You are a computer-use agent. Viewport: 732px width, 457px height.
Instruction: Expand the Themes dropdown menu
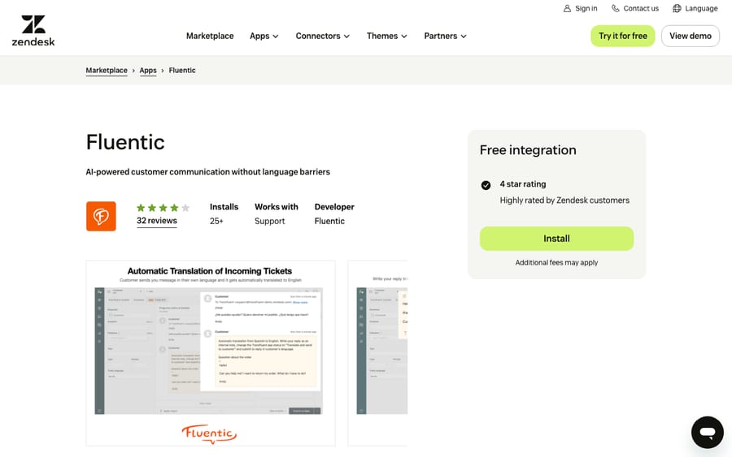[x=387, y=36]
